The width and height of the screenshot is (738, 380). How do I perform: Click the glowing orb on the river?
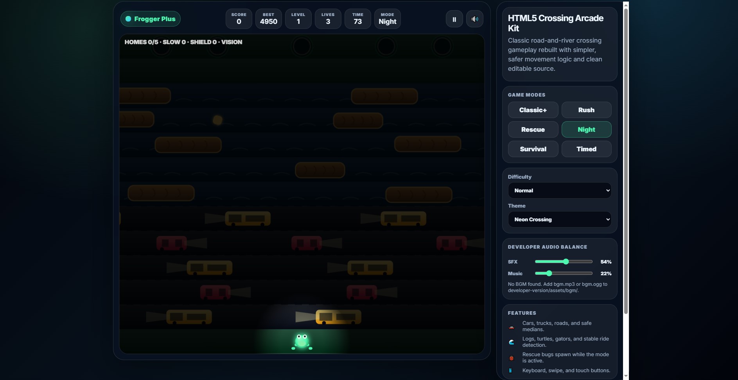click(217, 120)
